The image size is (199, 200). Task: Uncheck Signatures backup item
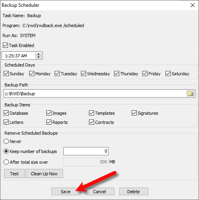tap(134, 113)
